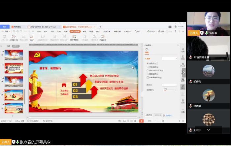Image resolution: width=231 pixels, height=146 pixels.
Task: Click the 全部应用 apply-to-all button
Action: pyautogui.click(x=149, y=115)
